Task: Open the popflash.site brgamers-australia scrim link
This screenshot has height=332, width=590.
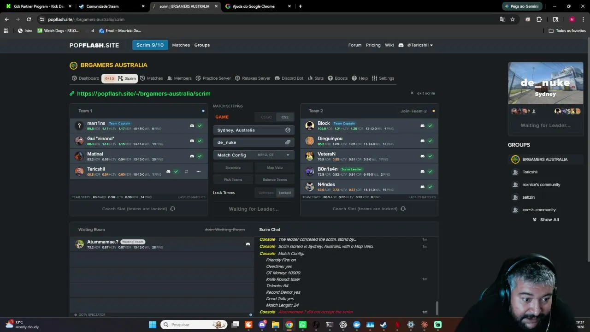Action: click(x=144, y=94)
